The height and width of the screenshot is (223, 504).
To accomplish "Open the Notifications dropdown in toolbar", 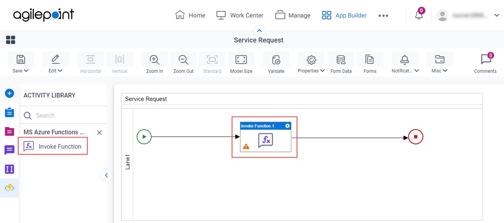I will [405, 63].
